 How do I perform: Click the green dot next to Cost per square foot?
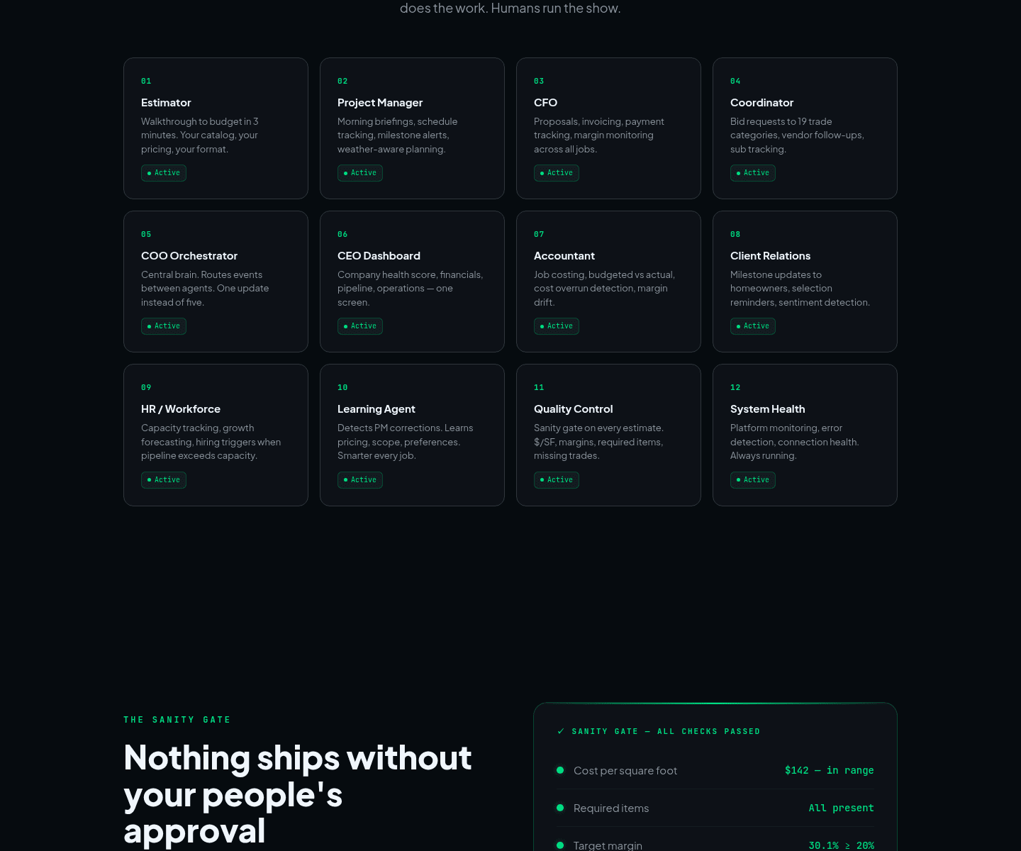click(x=560, y=770)
